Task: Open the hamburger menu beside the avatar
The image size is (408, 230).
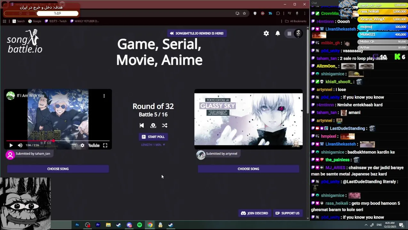Action: click(289, 33)
